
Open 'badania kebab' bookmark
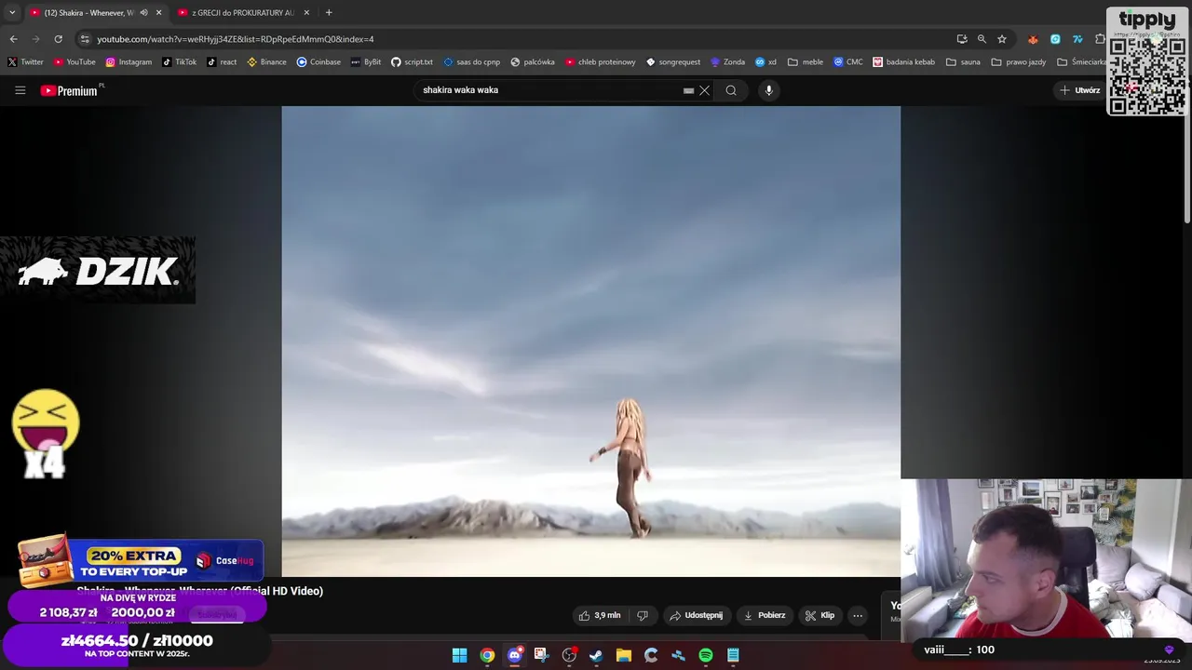(904, 62)
